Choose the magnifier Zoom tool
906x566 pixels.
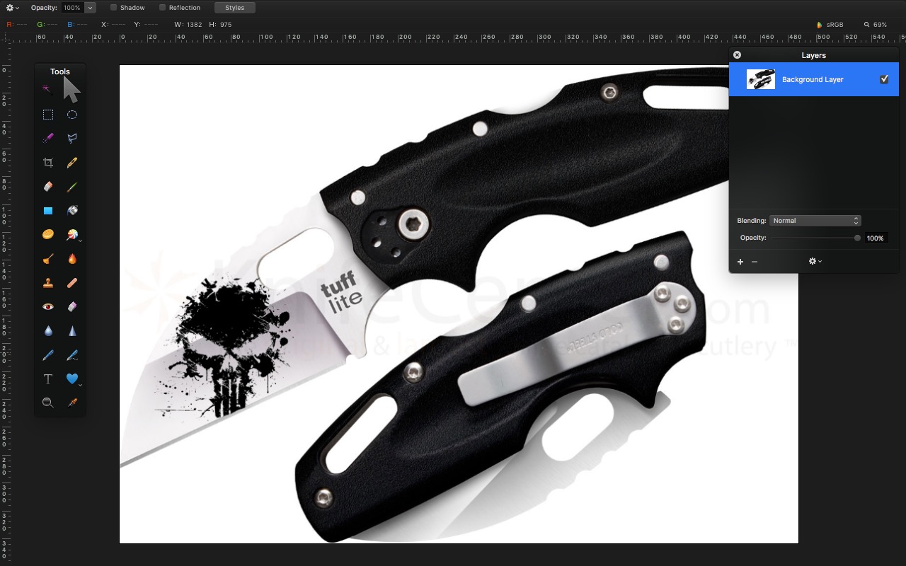click(48, 403)
